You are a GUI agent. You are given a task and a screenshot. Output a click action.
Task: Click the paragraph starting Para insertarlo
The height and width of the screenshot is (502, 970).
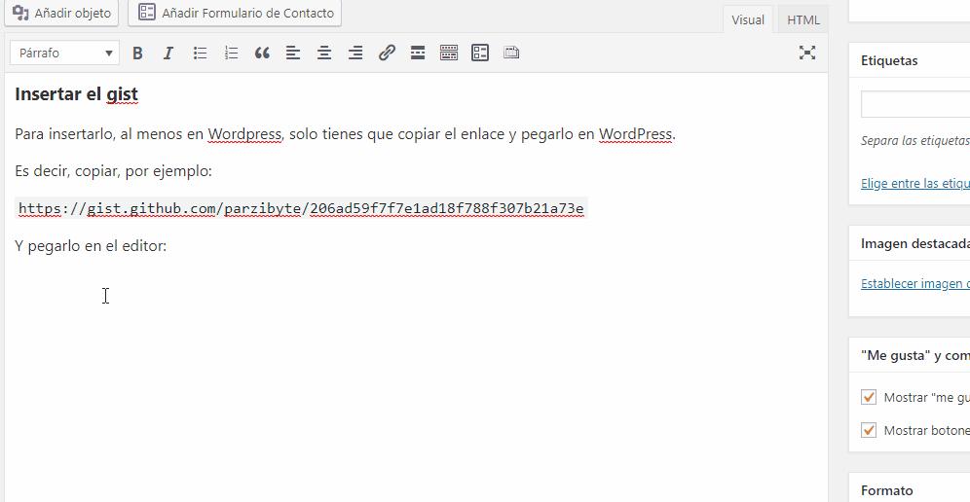click(x=345, y=134)
